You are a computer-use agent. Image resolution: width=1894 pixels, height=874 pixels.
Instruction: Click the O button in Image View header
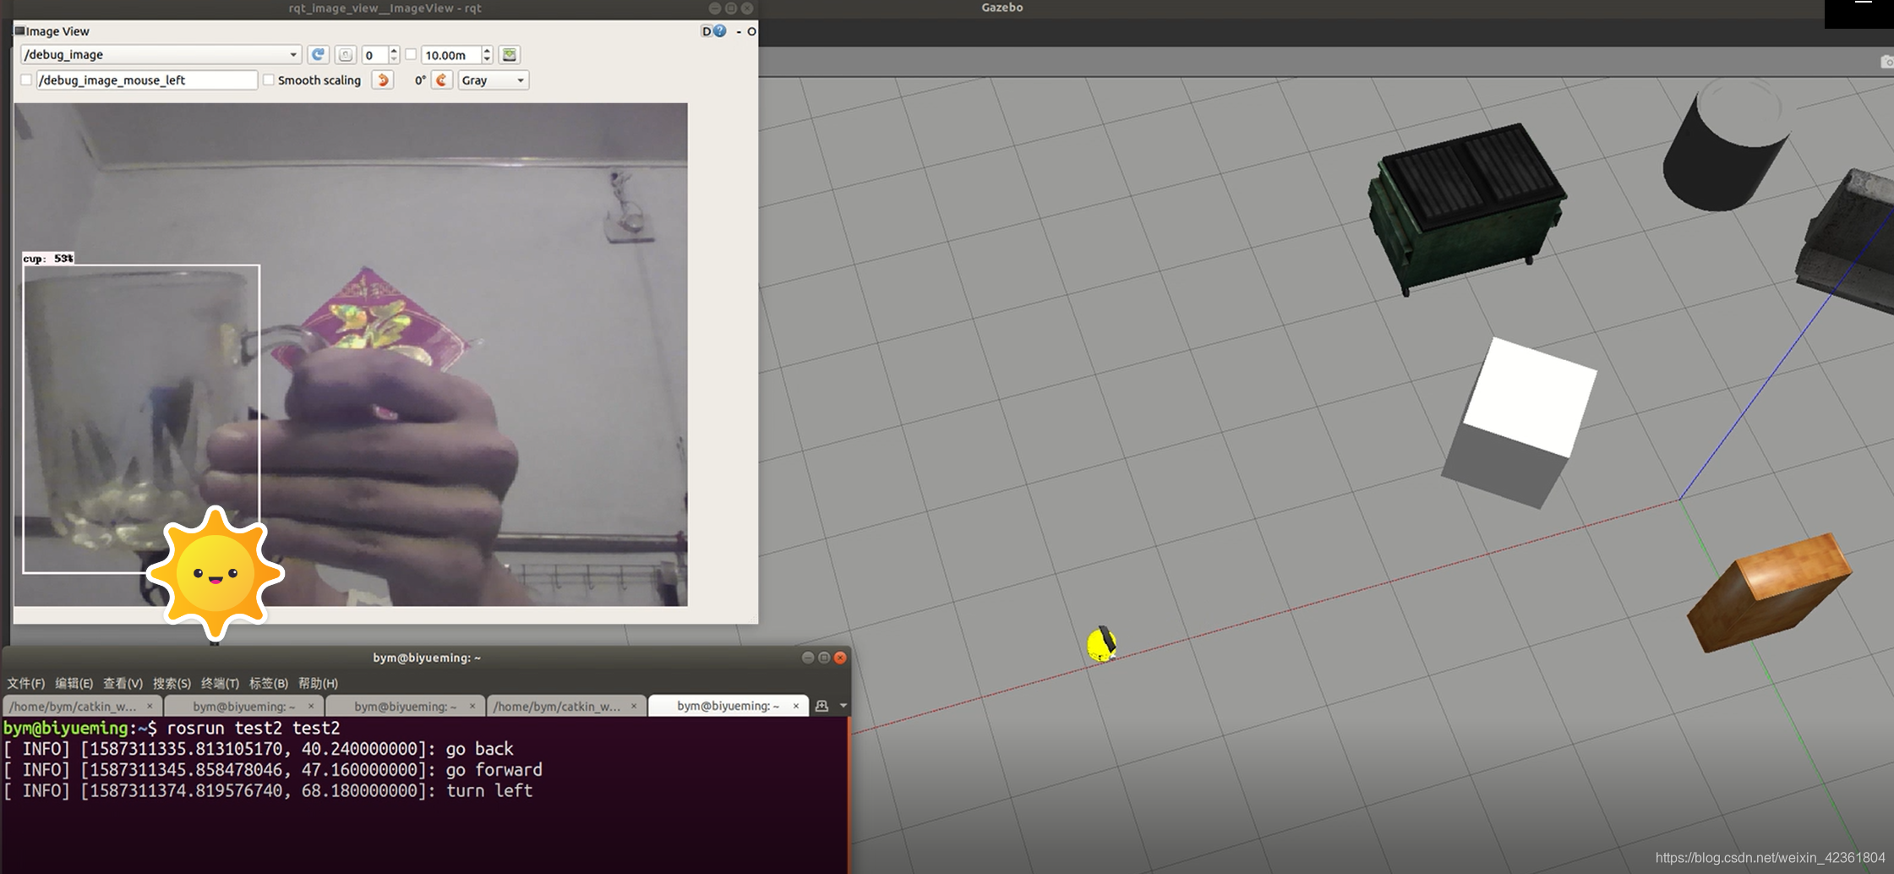751,31
